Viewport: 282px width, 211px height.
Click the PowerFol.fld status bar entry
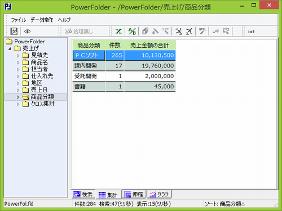(19, 204)
